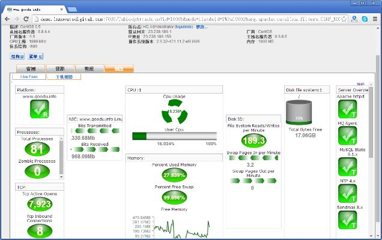Click the User Cpu progress bar
This screenshot has width=382, height=240.
(x=174, y=136)
